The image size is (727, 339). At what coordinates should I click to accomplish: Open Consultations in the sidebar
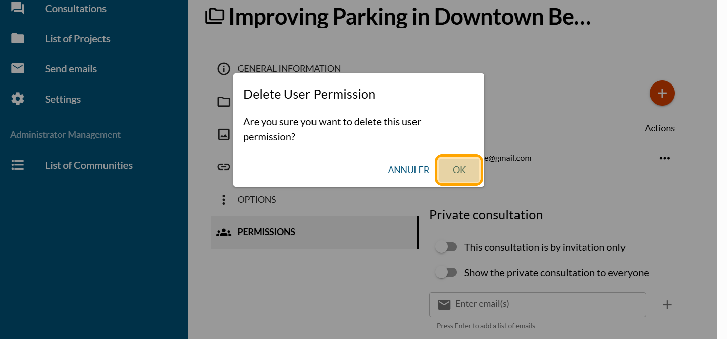[x=75, y=9]
